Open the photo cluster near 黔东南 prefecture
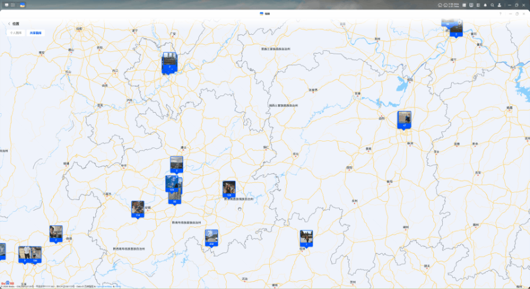Screen dimensions: 530x289 228,189
